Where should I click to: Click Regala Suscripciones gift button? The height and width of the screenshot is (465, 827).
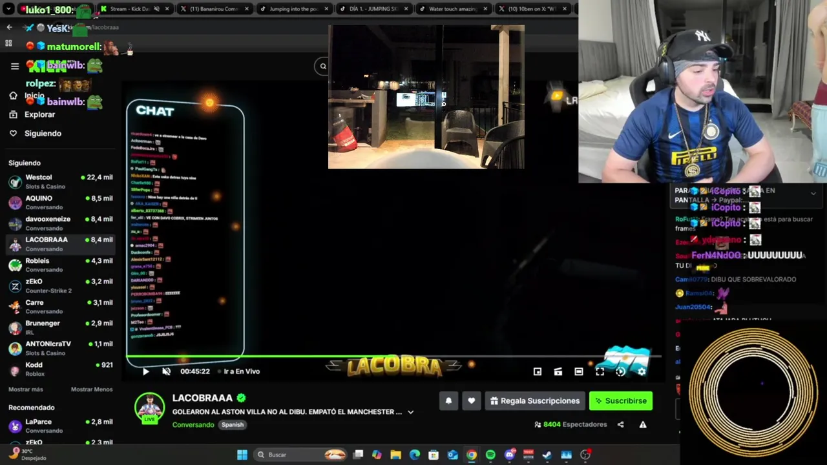pos(535,401)
